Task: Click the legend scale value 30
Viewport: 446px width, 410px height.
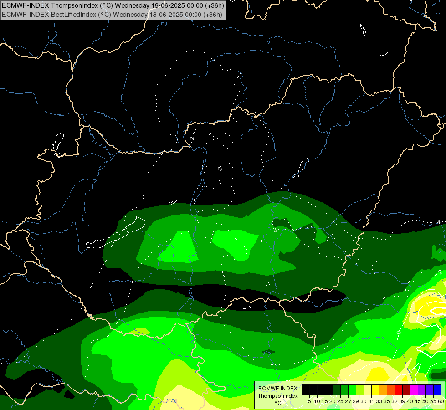Action: click(x=364, y=401)
